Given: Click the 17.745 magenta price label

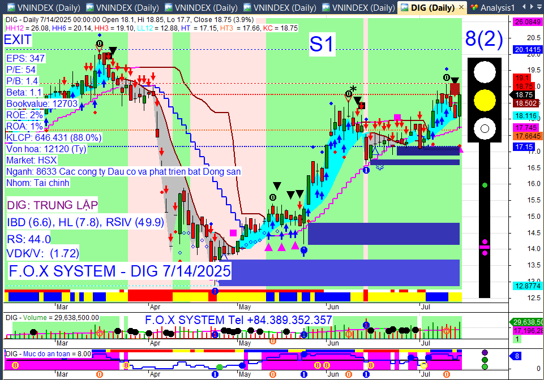Looking at the screenshot, I should [x=526, y=128].
